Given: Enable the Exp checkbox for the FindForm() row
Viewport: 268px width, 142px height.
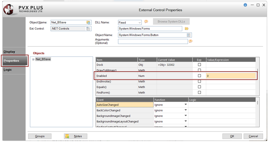Looking at the screenshot, I should [199, 92].
